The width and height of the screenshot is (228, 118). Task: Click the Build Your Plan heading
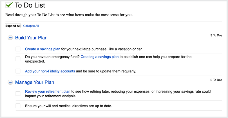pyautogui.click(x=32, y=38)
